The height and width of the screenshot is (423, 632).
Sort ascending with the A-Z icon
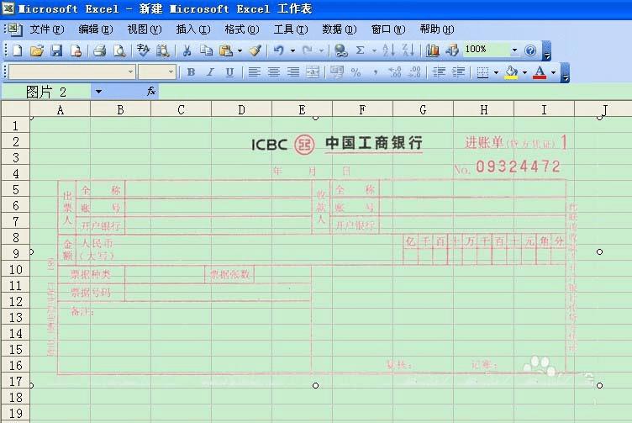tap(387, 50)
